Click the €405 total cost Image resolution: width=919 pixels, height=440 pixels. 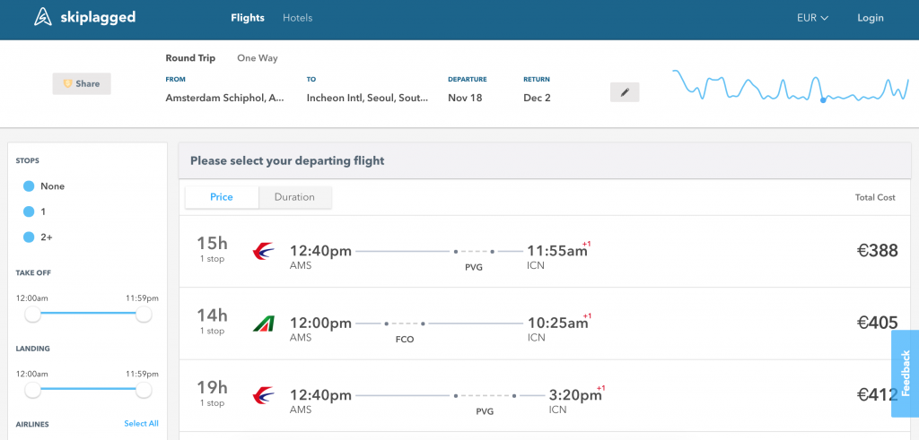[877, 323]
